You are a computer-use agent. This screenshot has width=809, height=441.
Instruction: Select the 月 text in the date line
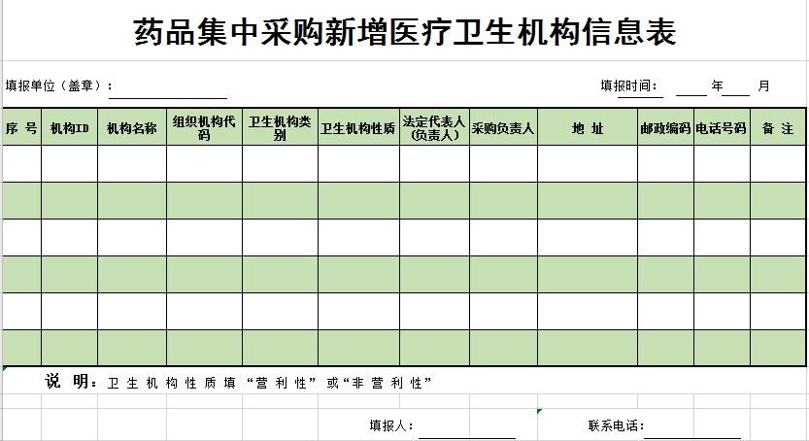[763, 85]
